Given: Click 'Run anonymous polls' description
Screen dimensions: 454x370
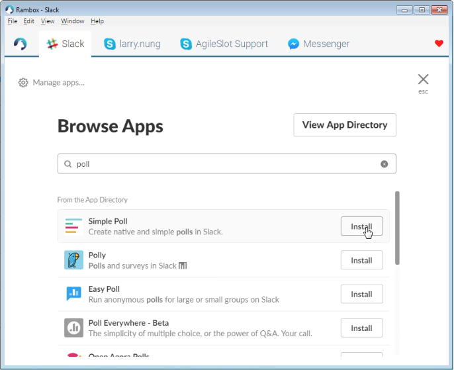Looking at the screenshot, I should pos(184,300).
